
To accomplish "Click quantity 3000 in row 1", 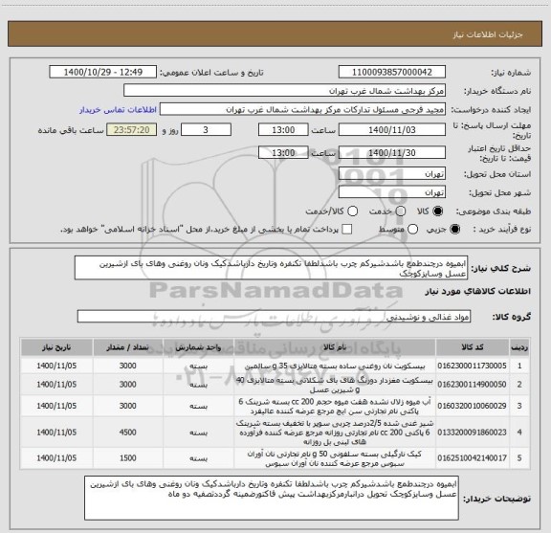I will [127, 366].
